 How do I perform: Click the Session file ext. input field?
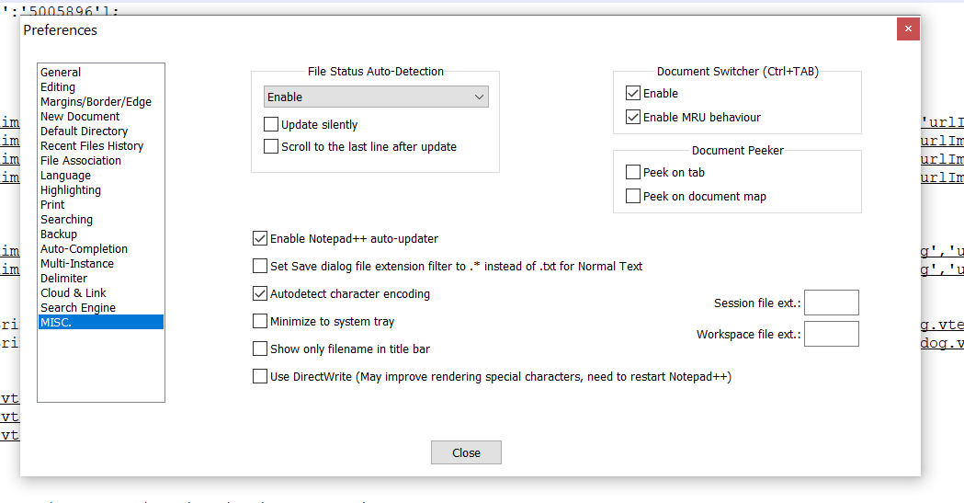click(x=831, y=303)
